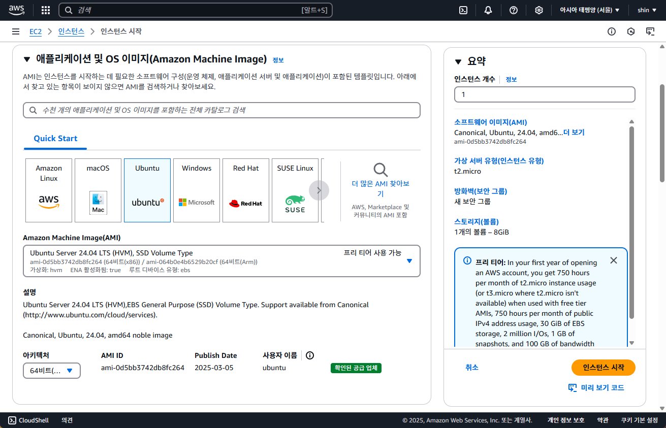Open the Ubuntu Server 24.04 AMI dropdown

click(x=221, y=261)
